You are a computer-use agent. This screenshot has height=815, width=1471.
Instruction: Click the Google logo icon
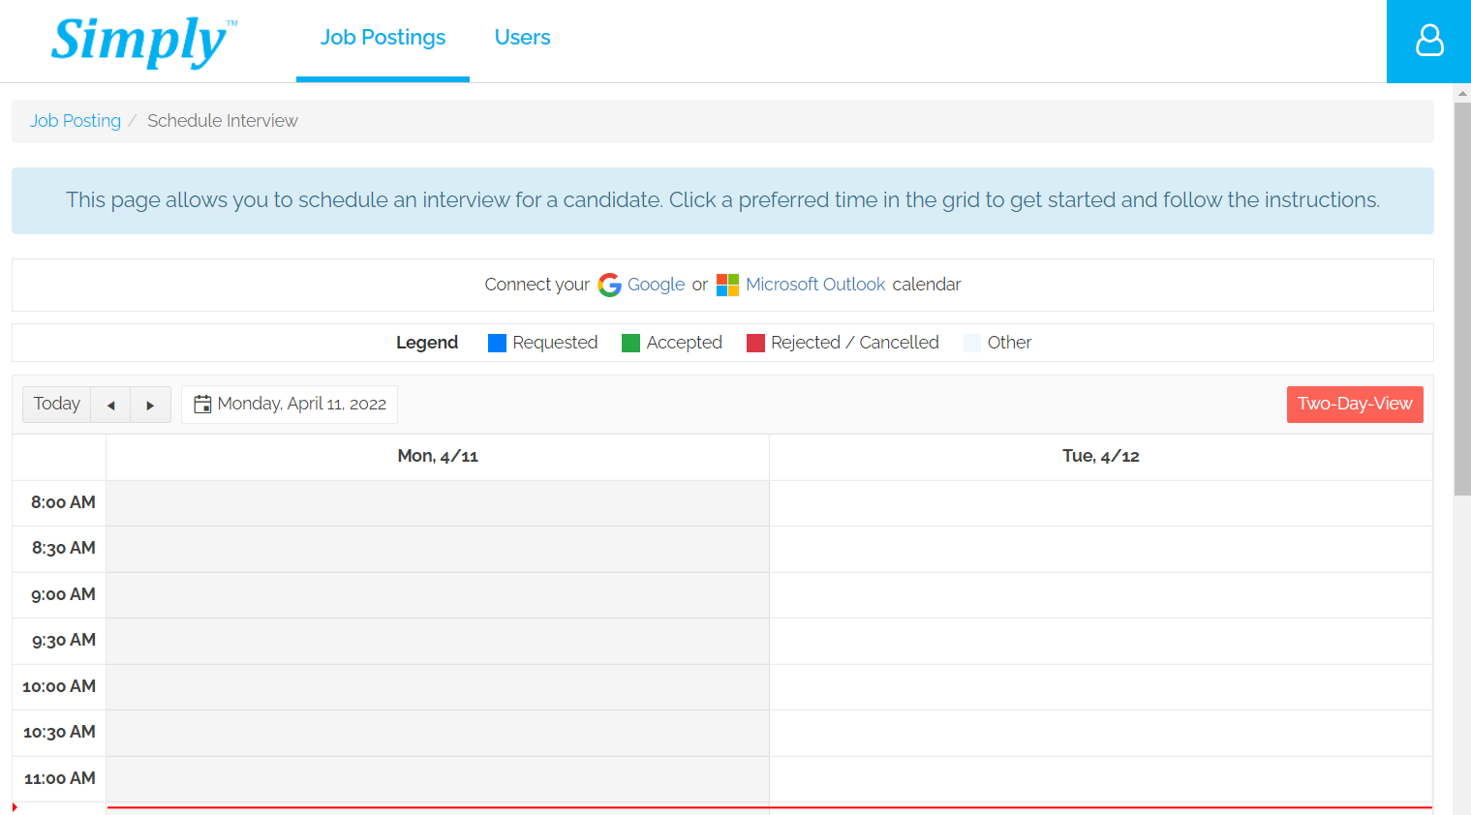click(x=609, y=285)
